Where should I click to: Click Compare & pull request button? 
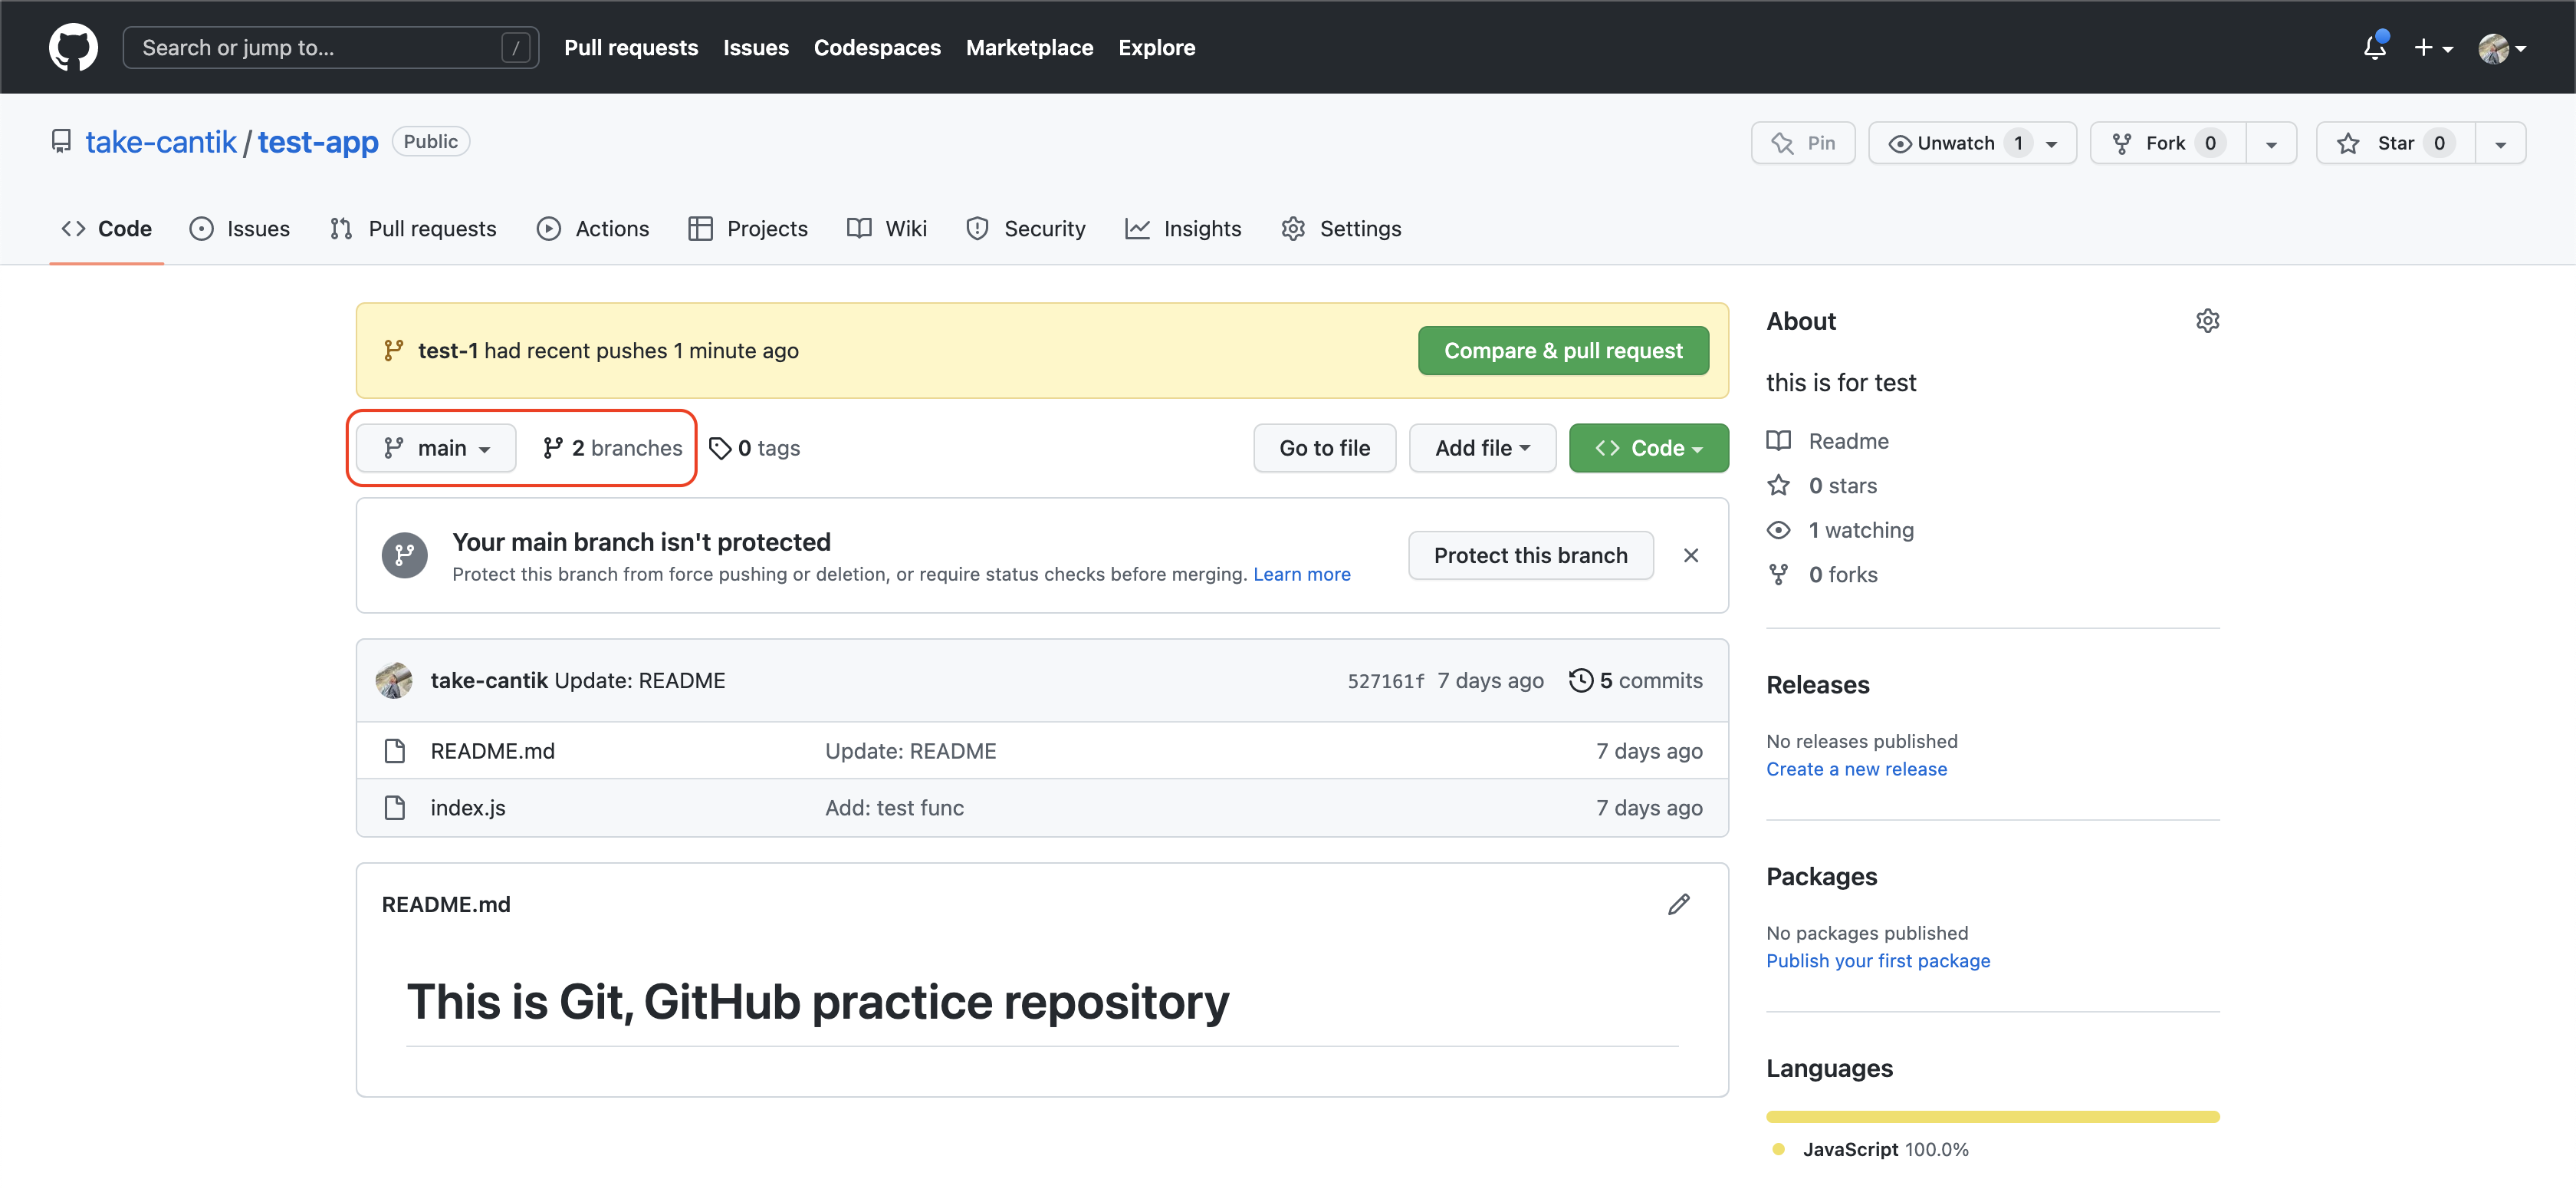pos(1562,351)
